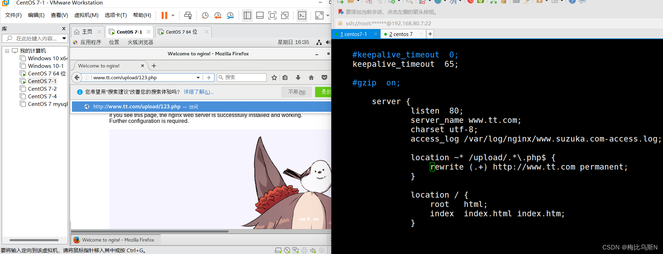Save the page to Pocket in Firefox
The image size is (663, 254).
[x=324, y=78]
